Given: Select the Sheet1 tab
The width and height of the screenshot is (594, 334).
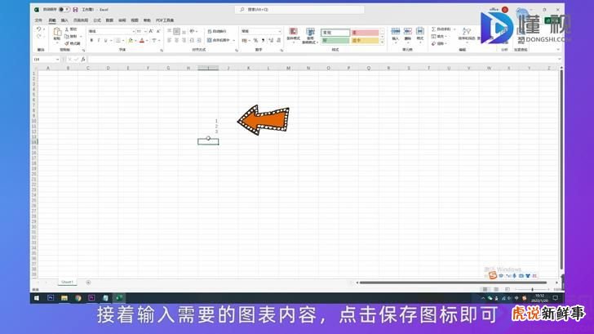Looking at the screenshot, I should [67, 282].
